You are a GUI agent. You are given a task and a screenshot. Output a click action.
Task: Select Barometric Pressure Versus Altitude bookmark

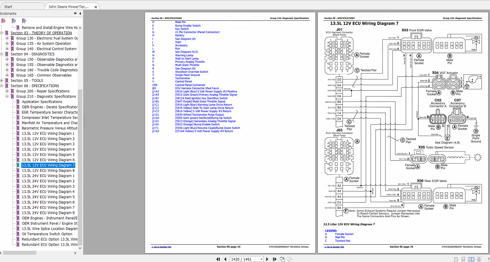[x=49, y=128]
